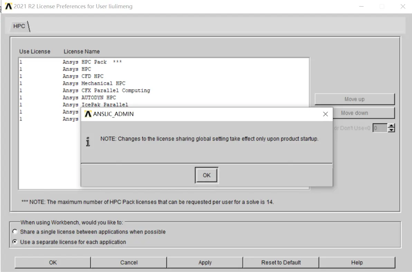This screenshot has height=272, width=412.
Task: Open Help for License Preferences
Action: [x=357, y=263]
